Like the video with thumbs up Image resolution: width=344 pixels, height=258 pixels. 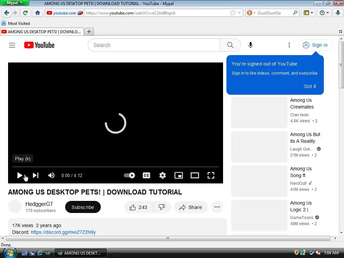click(139, 207)
